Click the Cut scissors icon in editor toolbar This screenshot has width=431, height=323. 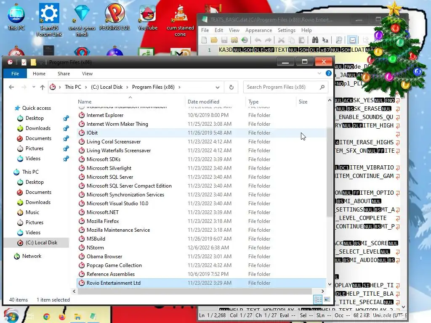click(281, 40)
